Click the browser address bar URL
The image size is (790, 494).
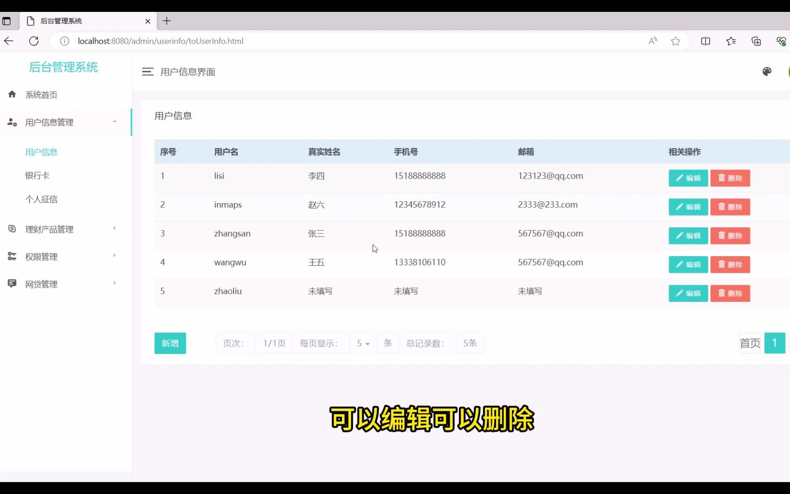click(x=160, y=41)
